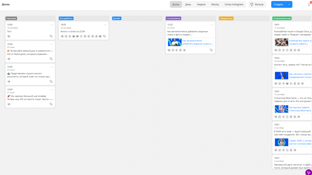
Task: Expand the dropdown arrow next to Создать
Action: point(289,4)
